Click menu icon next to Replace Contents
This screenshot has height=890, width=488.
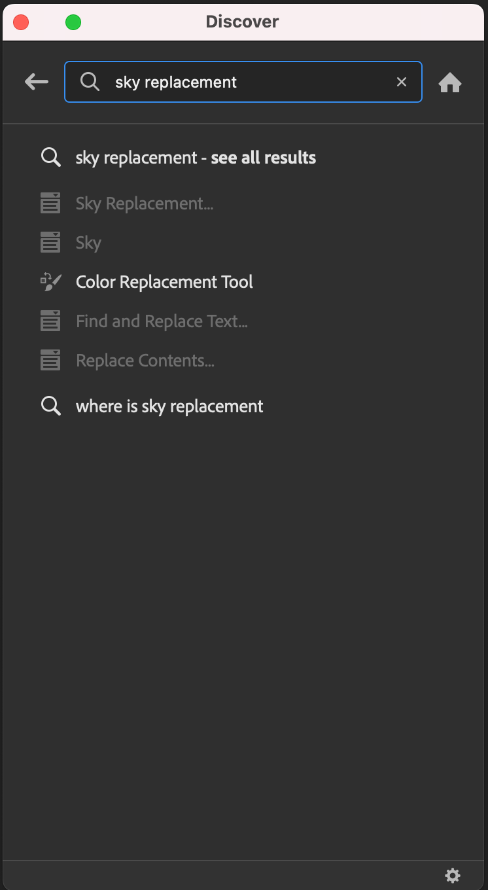(50, 361)
